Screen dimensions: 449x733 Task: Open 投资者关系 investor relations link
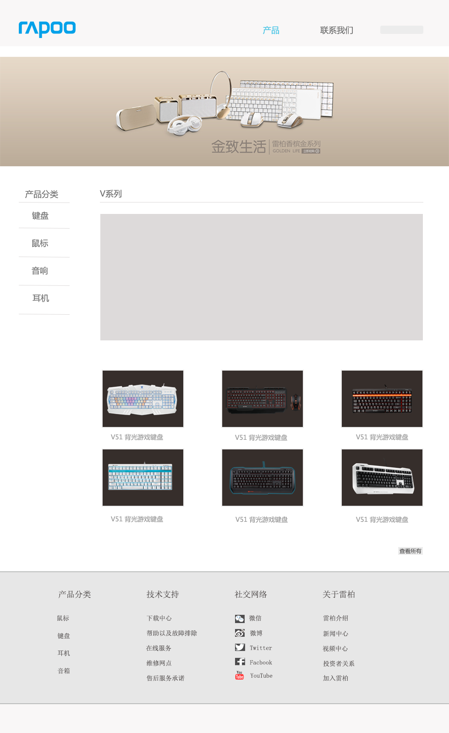pos(339,663)
